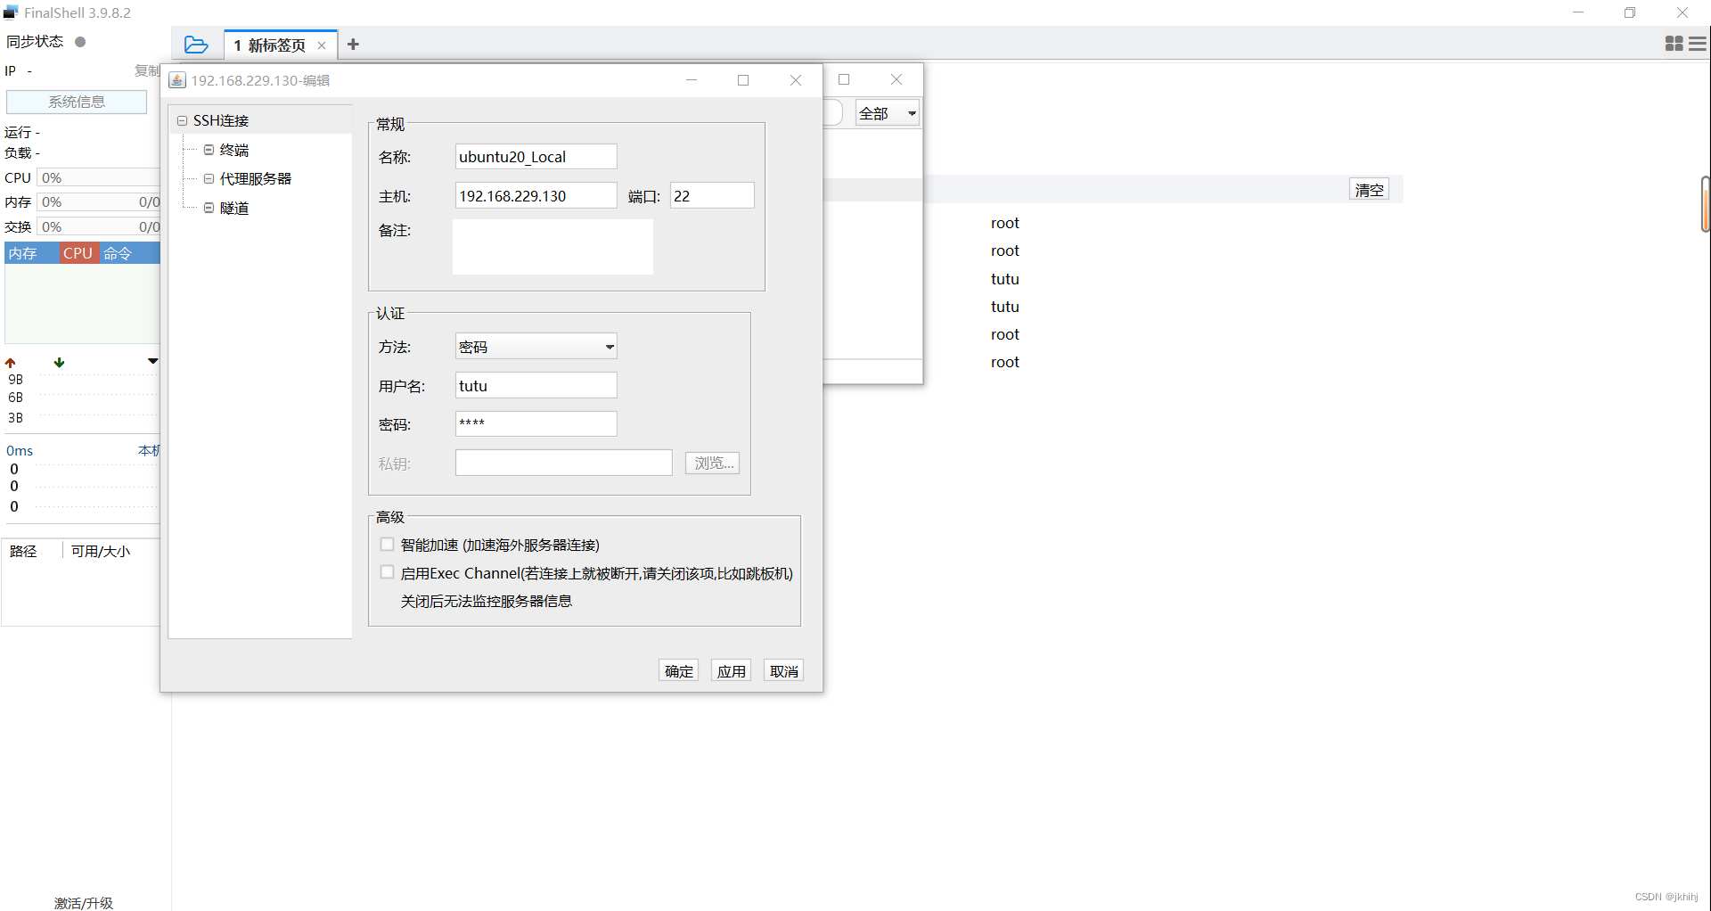Screen dimensions: 1711x911
Task: Click the new tab plus icon
Action: 353,45
